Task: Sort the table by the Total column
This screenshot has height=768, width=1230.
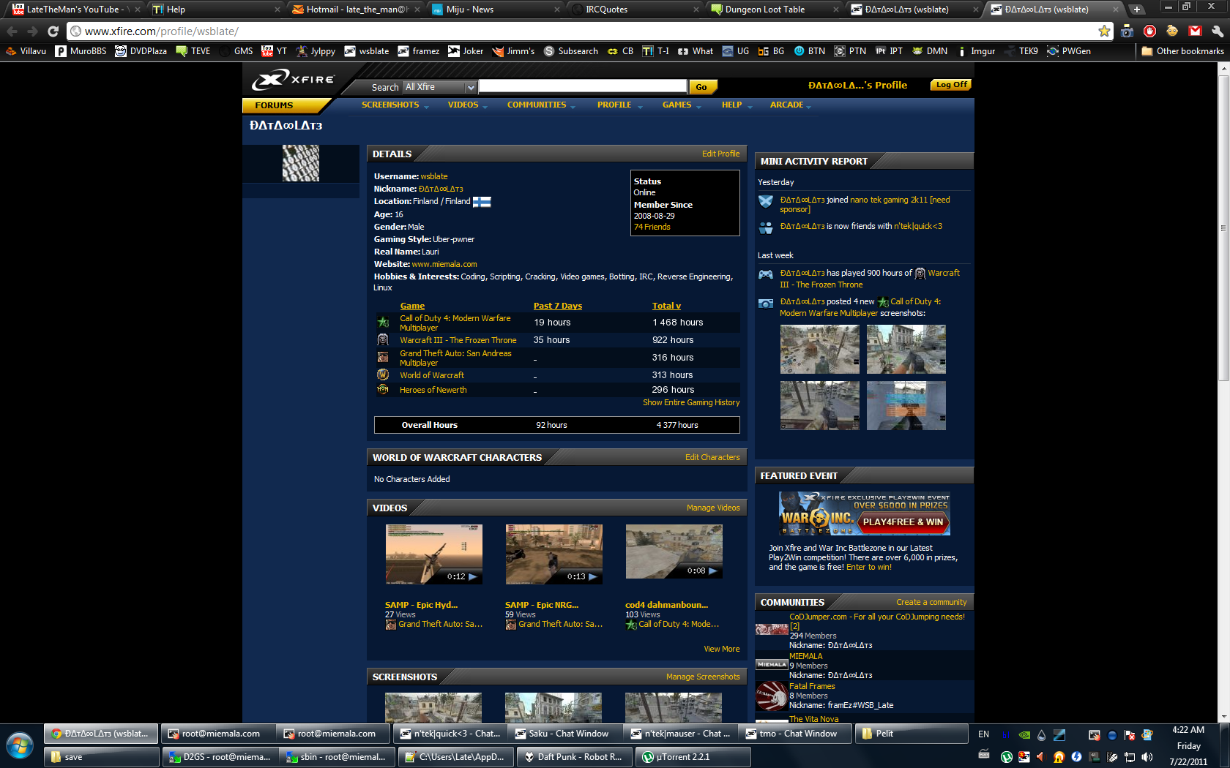Action: (x=666, y=306)
